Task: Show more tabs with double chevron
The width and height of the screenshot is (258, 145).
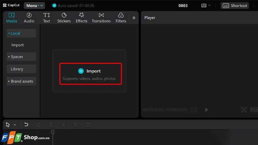Action: 134,18
